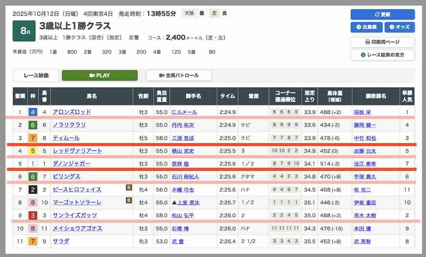Click the blinker B icon beside ピースヒロフェイス
Viewport: 426px width, 257px height.
click(129, 188)
